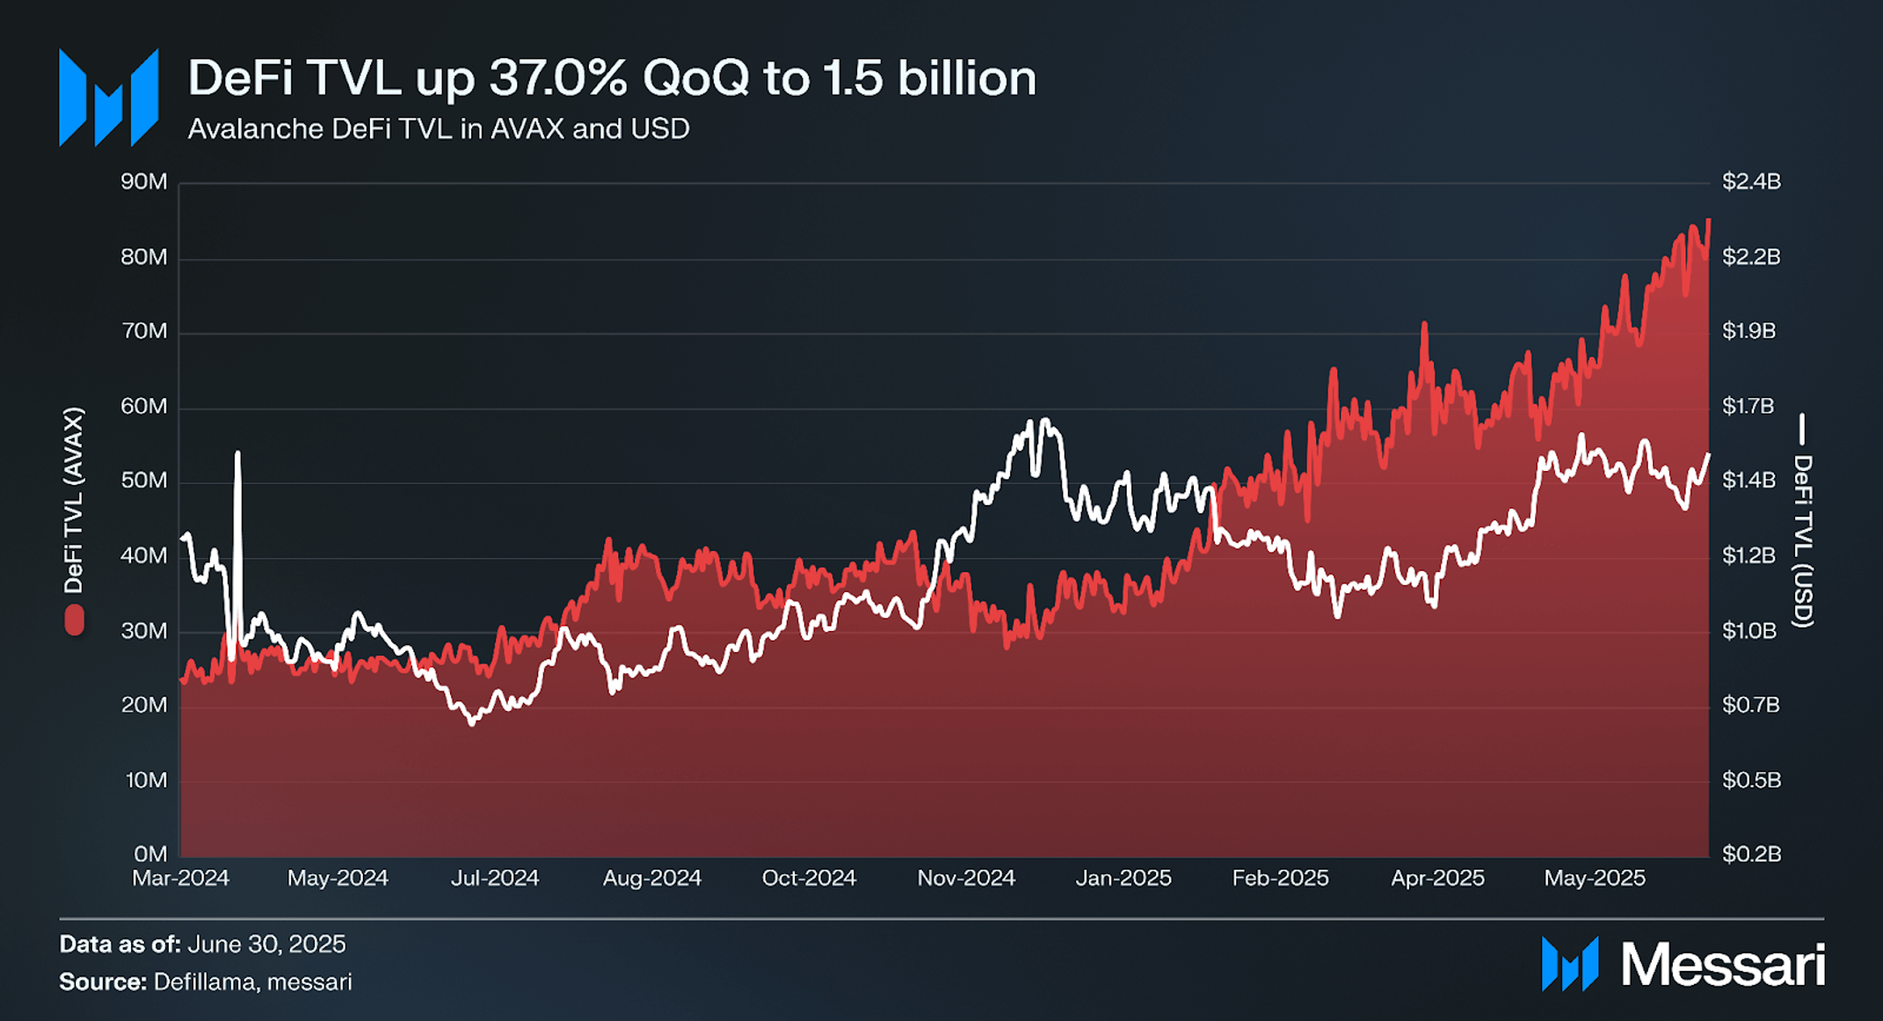Image resolution: width=1883 pixels, height=1021 pixels.
Task: Click the 50M left axis label
Action: (x=144, y=481)
